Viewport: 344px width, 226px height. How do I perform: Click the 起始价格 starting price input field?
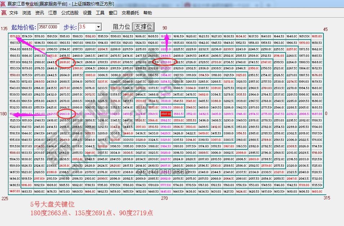48,27
